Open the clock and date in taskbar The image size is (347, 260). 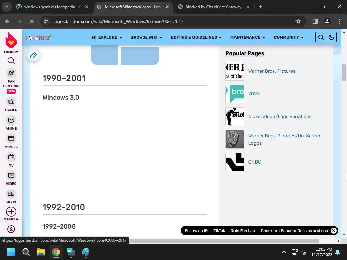[x=322, y=252]
